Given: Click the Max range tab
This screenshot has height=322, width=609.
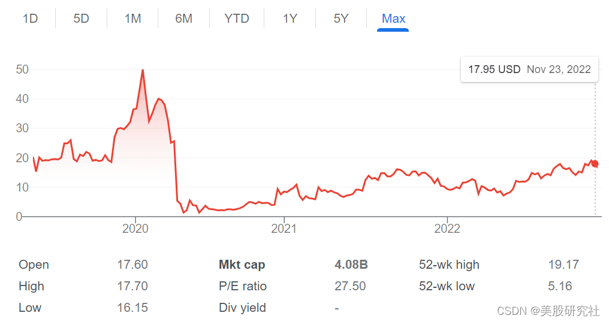Looking at the screenshot, I should (x=393, y=19).
